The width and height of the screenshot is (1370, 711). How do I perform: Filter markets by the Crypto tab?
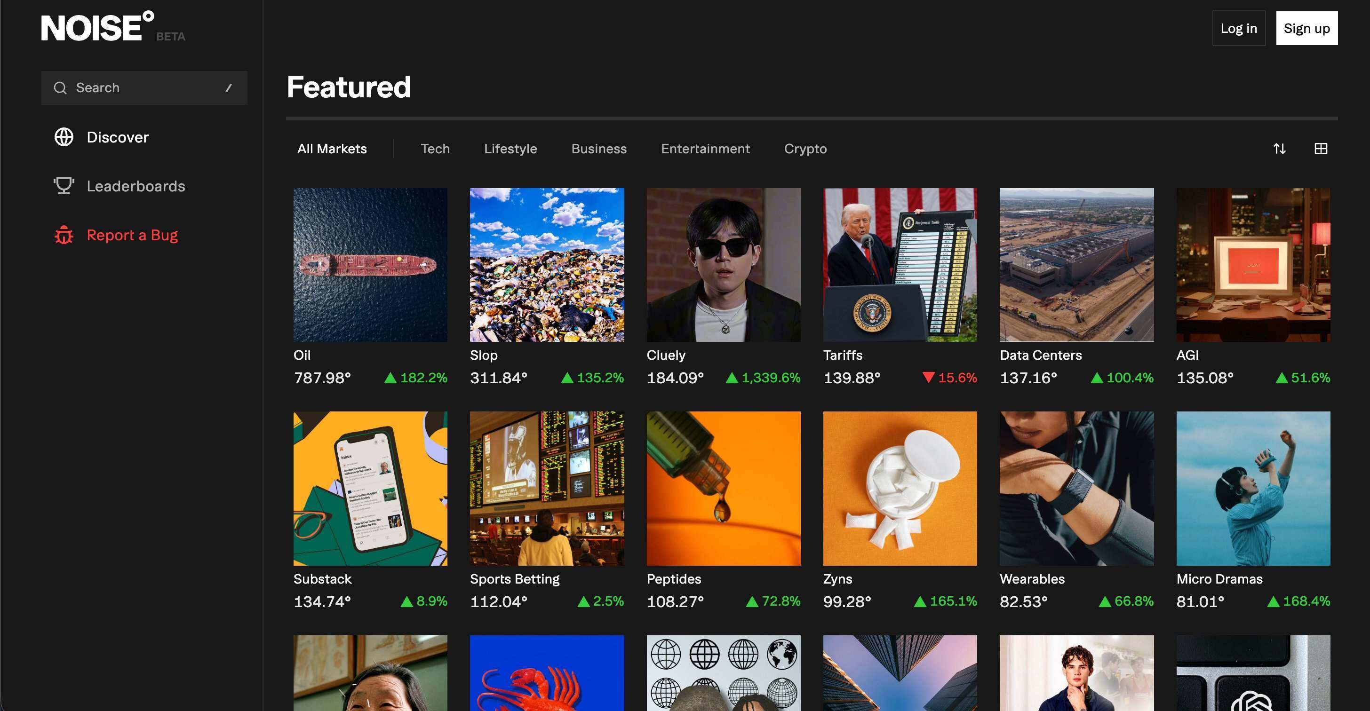click(805, 149)
